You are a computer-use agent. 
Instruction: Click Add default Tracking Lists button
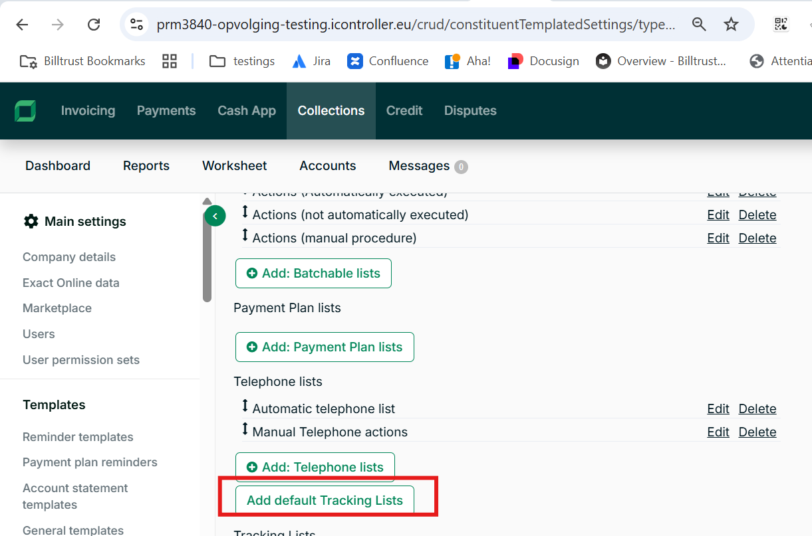pyautogui.click(x=325, y=500)
